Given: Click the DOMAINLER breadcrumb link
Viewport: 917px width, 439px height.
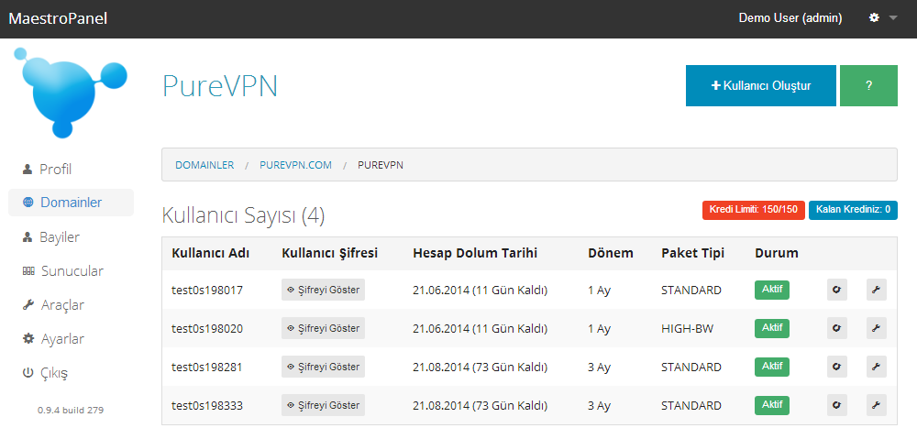Looking at the screenshot, I should [x=204, y=165].
